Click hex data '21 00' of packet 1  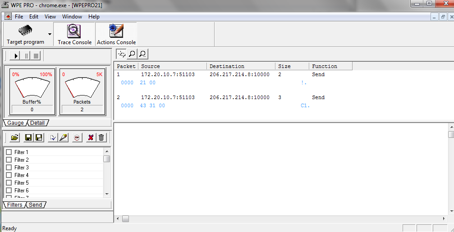[148, 83]
